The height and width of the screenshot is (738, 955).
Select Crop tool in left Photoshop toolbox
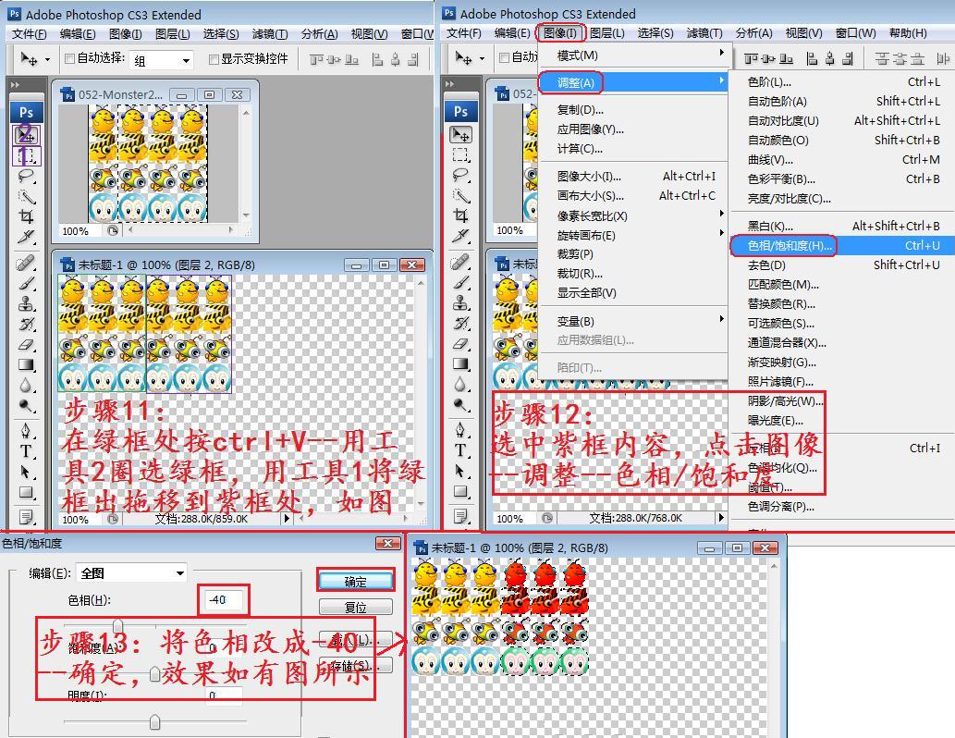click(26, 216)
